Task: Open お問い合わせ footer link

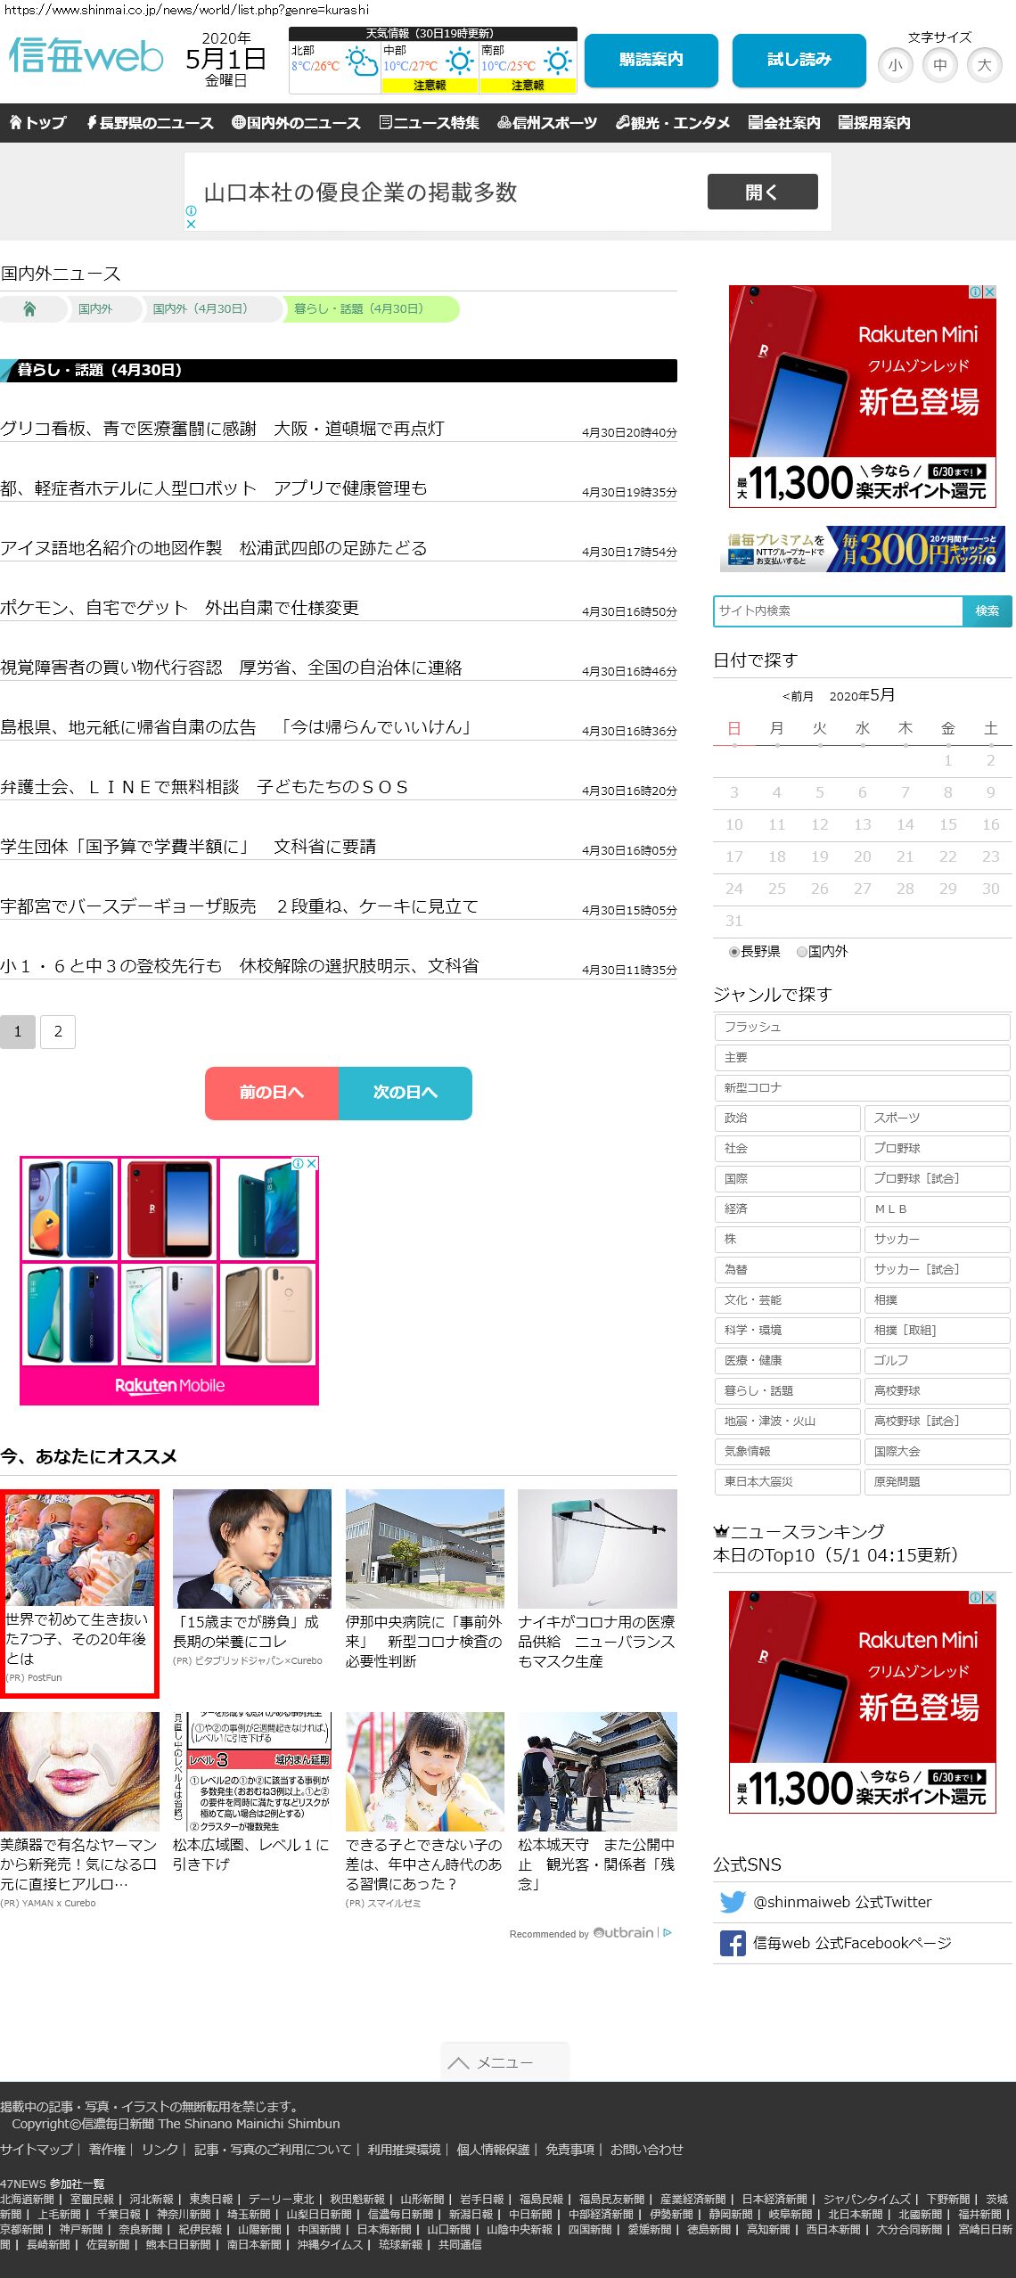Action: coord(646,2150)
